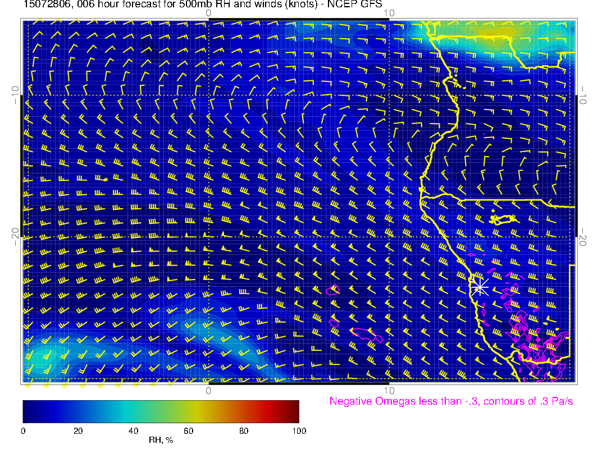This screenshot has height=458, width=593.
Task: Click the '60' tick label on colorbar
Action: 188,431
